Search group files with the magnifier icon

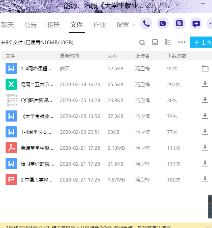142,43
